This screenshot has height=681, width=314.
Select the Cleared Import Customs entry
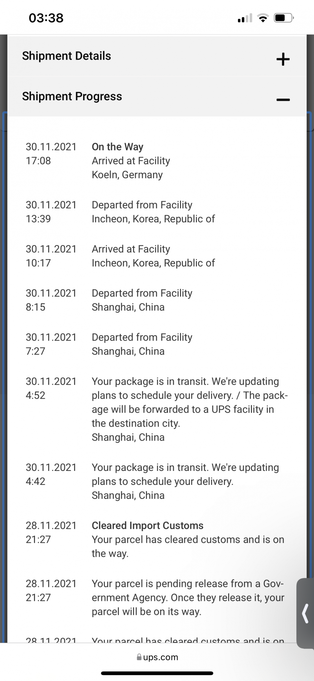(x=157, y=539)
